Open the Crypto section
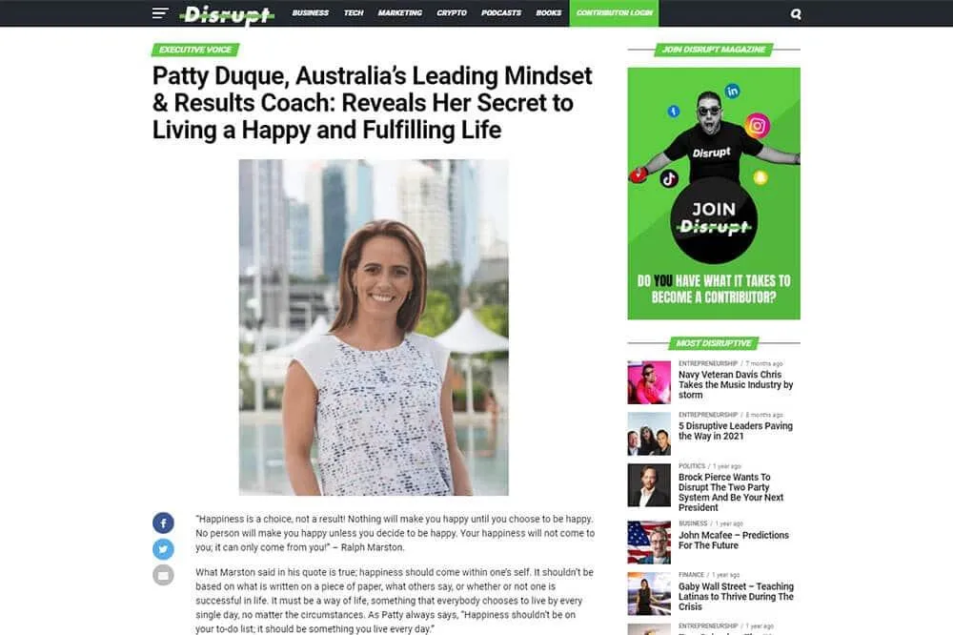Viewport: 953px width, 635px height. 452,12
